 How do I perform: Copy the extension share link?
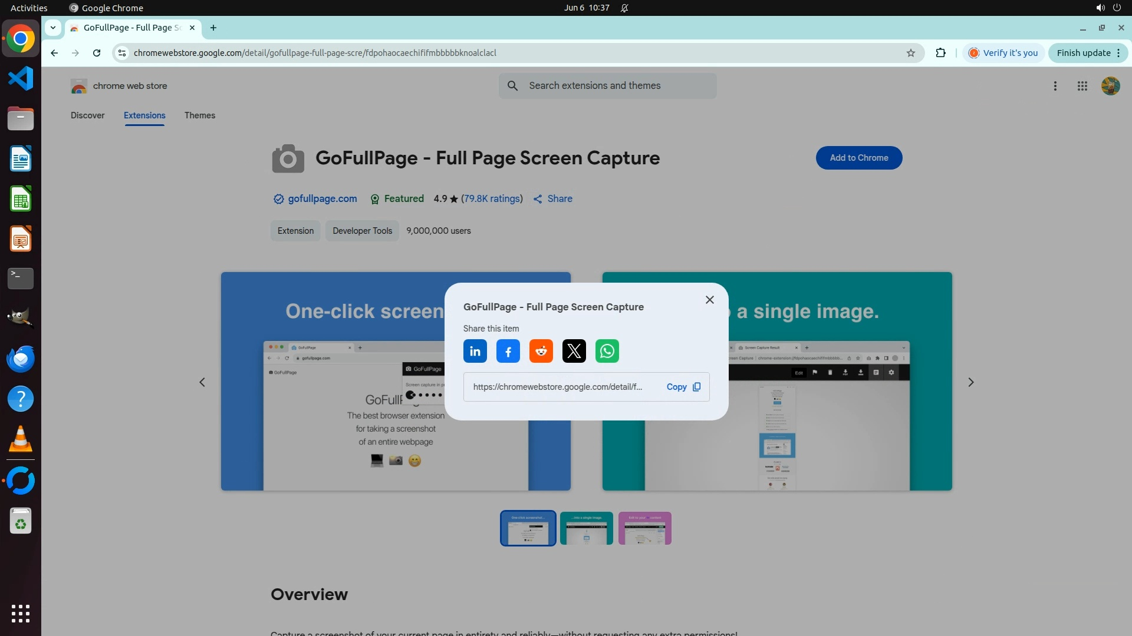click(683, 387)
